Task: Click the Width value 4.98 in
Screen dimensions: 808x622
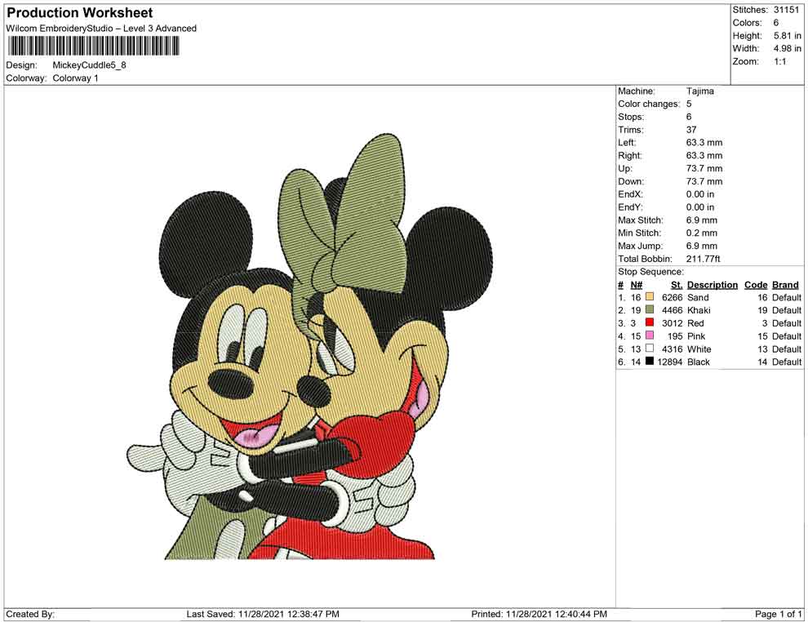Action: (787, 48)
